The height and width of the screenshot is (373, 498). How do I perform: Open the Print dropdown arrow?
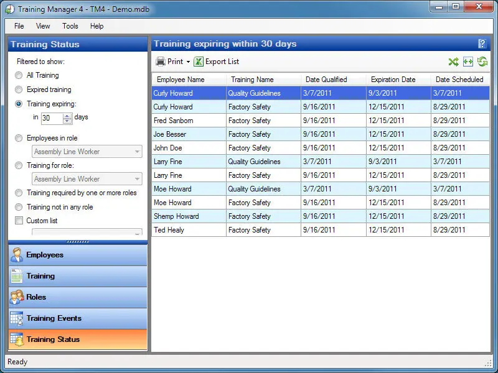(188, 62)
